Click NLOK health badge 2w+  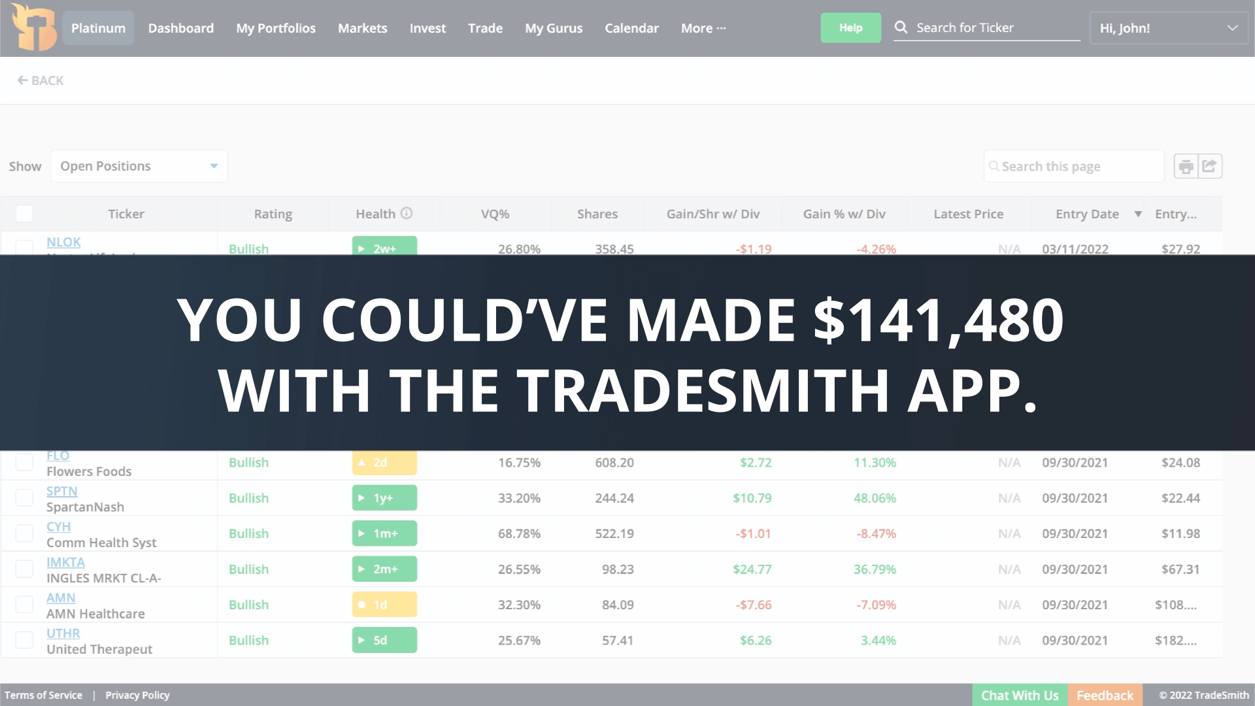pos(384,246)
